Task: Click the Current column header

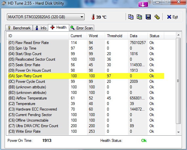Action: coord(78,36)
